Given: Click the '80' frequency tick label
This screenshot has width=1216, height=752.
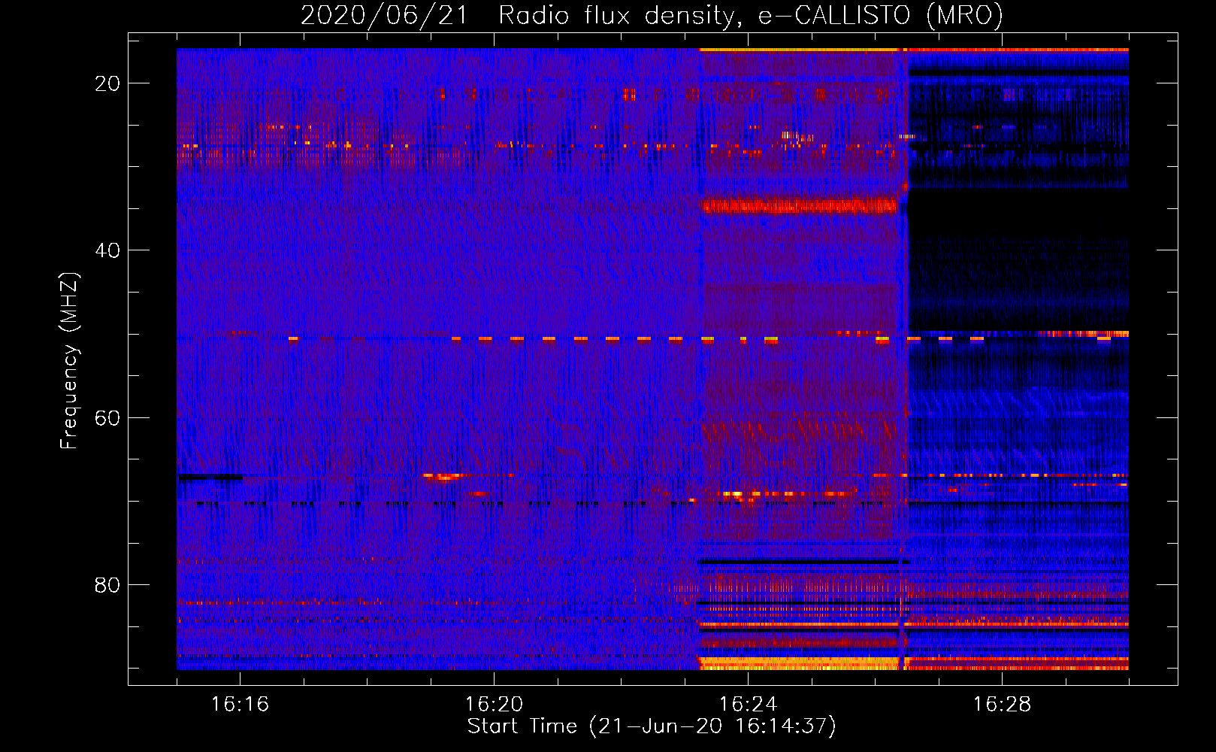Looking at the screenshot, I should (x=107, y=584).
